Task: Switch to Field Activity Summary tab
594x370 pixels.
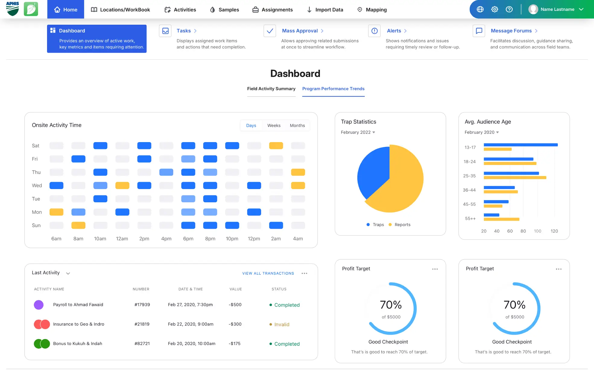Action: click(271, 89)
